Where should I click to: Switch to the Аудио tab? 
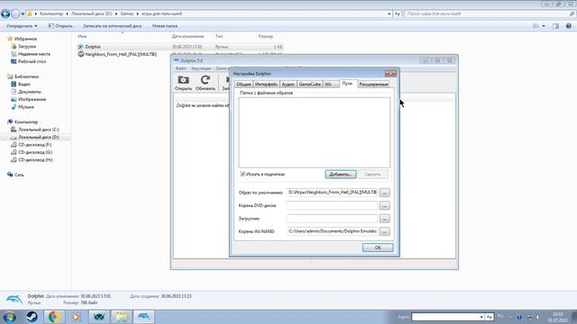[288, 84]
